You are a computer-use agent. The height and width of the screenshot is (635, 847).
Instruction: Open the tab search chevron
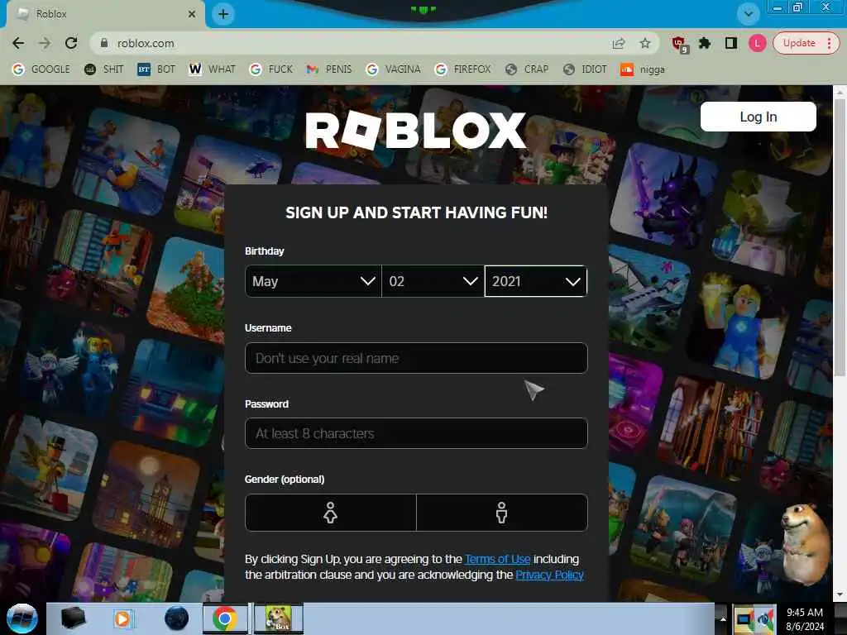point(748,14)
